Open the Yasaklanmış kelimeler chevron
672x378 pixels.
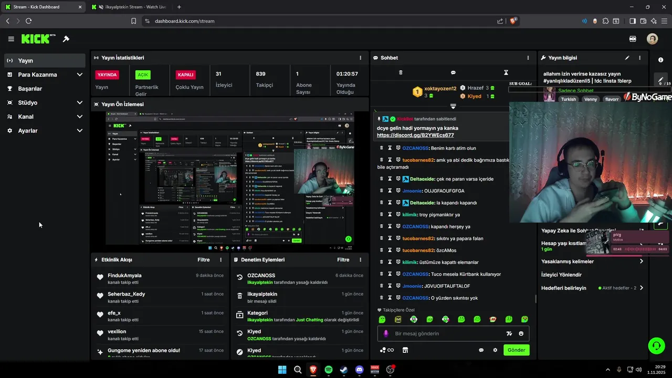click(x=641, y=261)
